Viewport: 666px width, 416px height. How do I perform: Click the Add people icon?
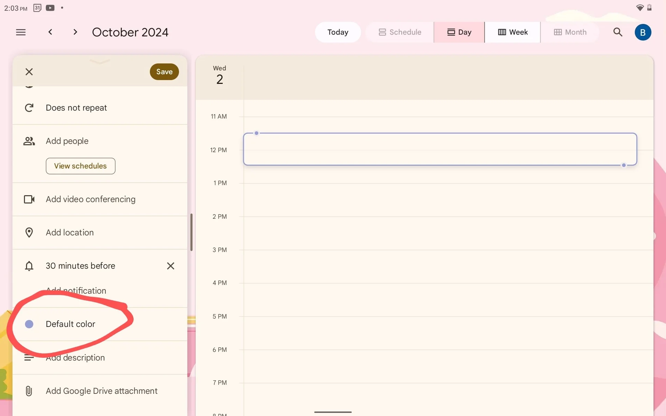point(29,141)
